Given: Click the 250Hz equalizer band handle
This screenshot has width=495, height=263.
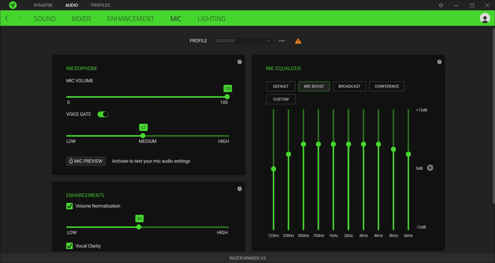Looking at the screenshot, I should pos(288,154).
